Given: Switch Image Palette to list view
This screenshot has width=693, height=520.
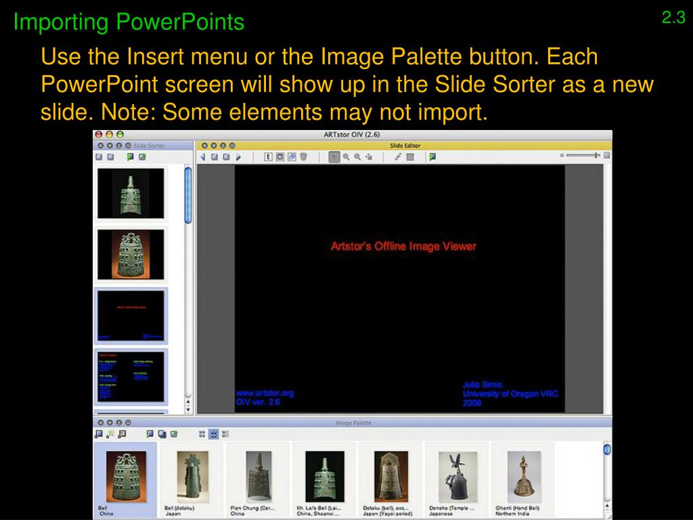Looking at the screenshot, I should pyautogui.click(x=225, y=434).
